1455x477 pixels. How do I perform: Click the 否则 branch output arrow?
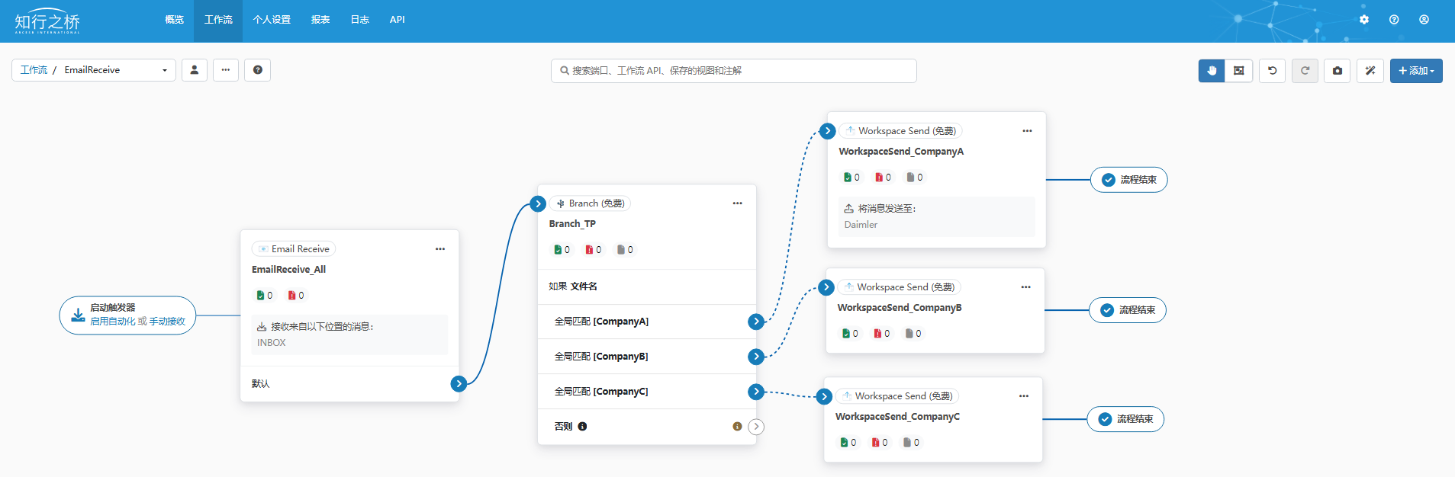[756, 427]
